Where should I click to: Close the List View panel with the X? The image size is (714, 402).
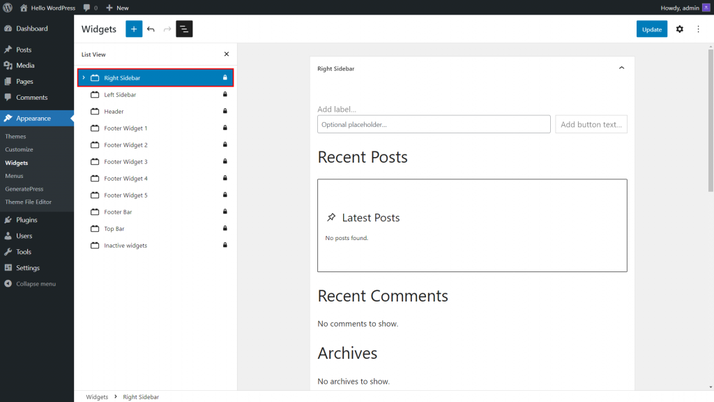[226, 54]
